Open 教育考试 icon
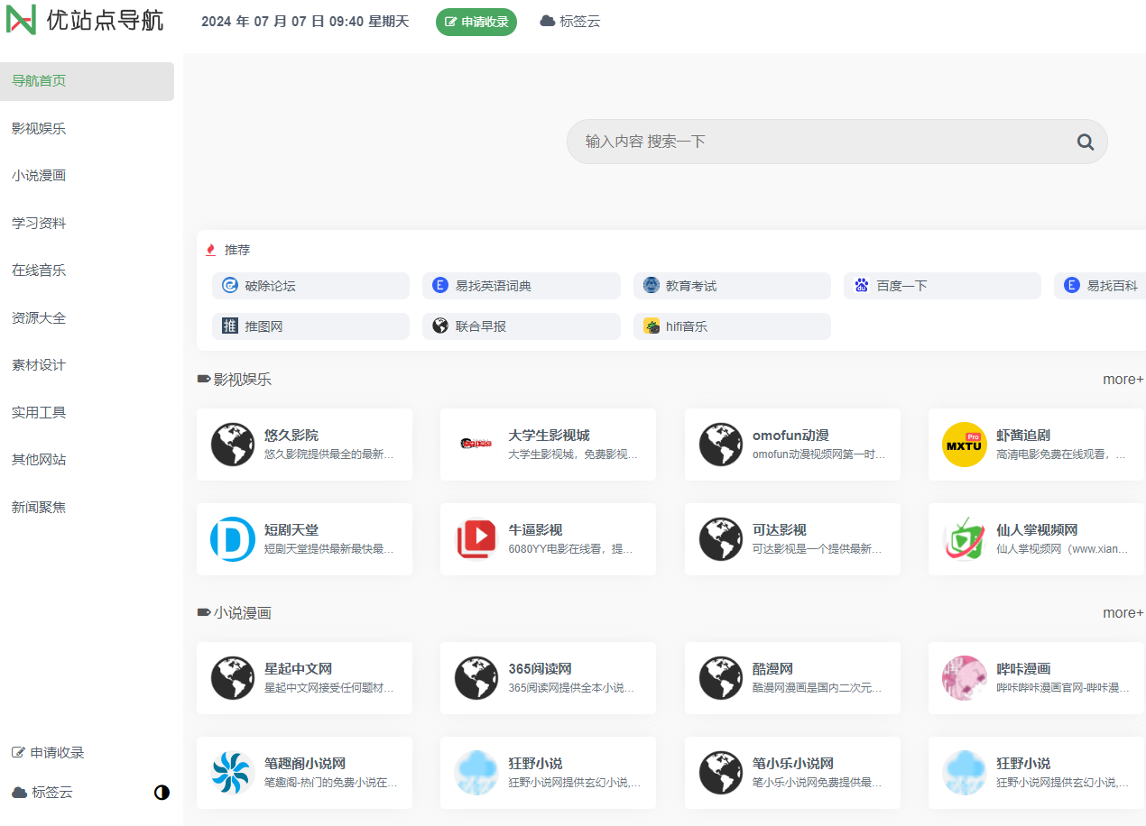Viewport: 1146px width, 826px height. pyautogui.click(x=652, y=286)
